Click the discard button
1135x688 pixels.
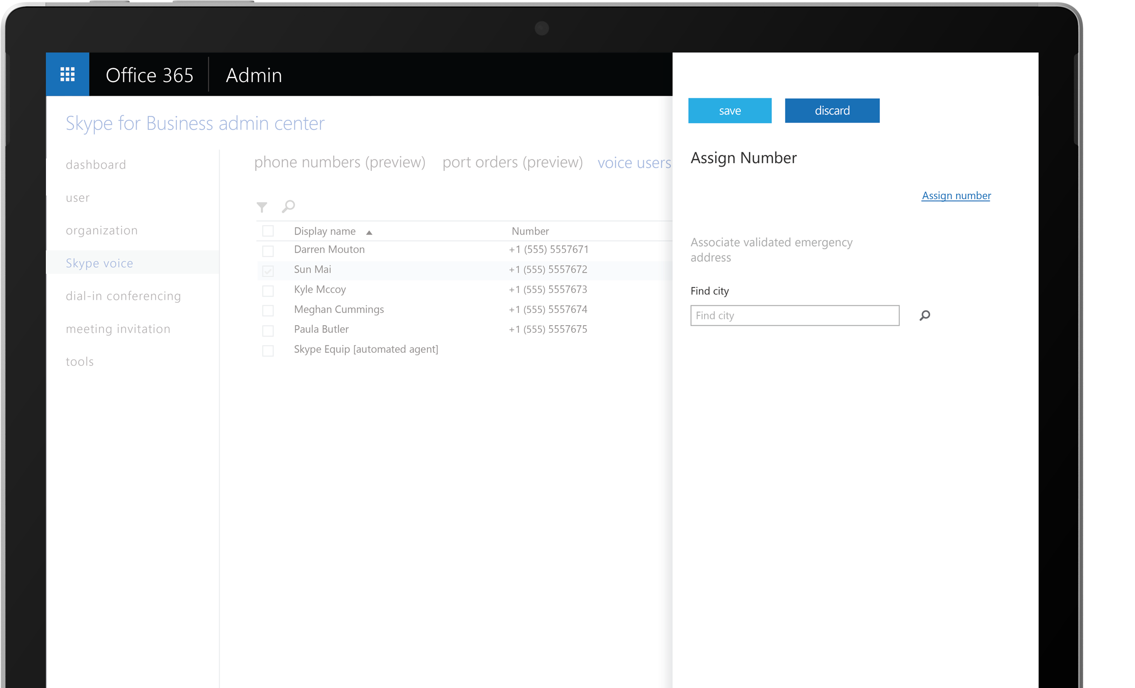(x=832, y=111)
